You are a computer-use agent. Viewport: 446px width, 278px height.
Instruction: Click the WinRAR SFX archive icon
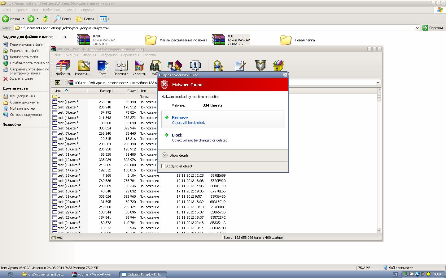coord(278,65)
